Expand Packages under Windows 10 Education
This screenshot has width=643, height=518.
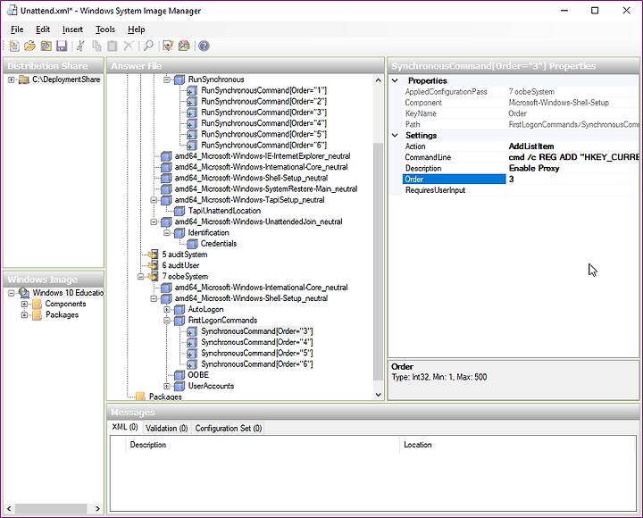pyautogui.click(x=24, y=315)
